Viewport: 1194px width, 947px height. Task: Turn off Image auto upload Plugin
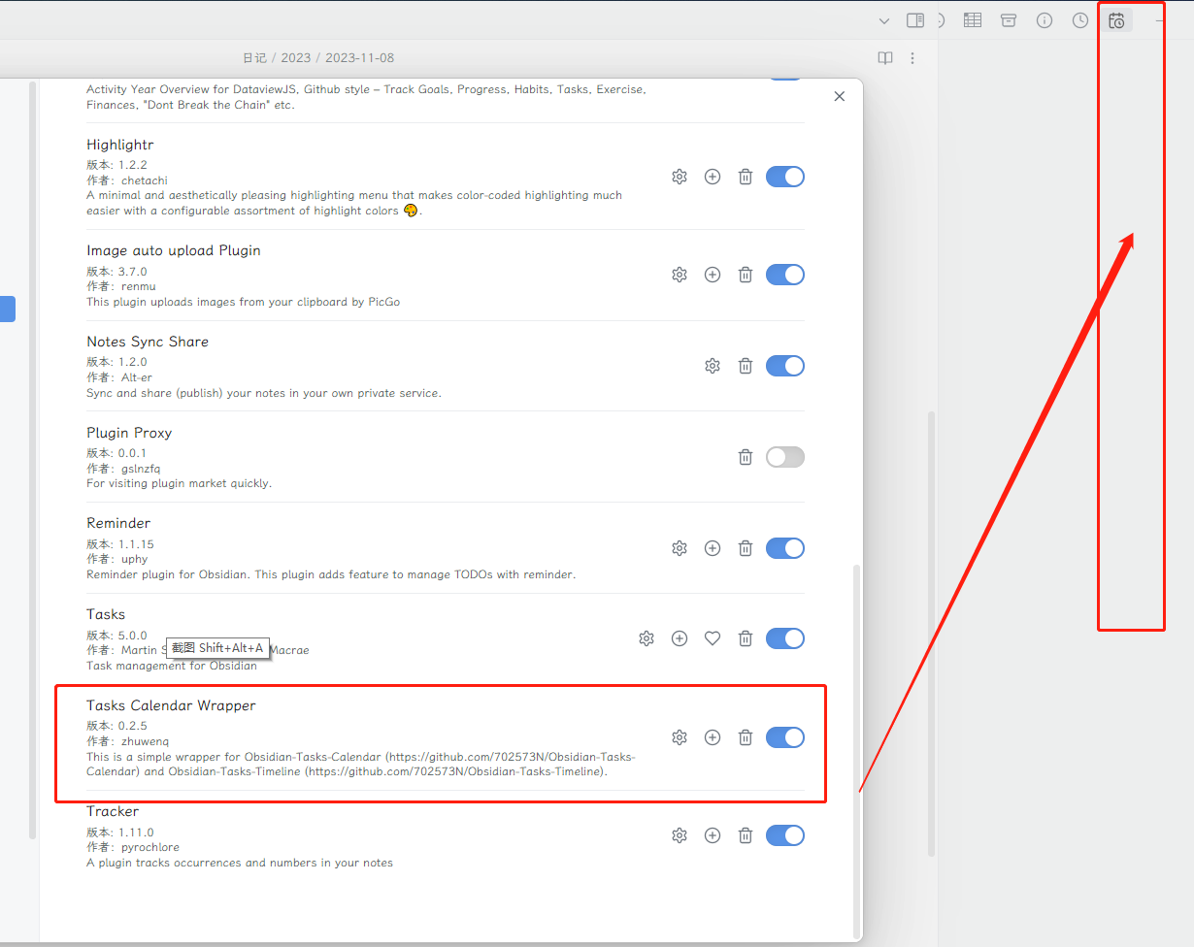[x=785, y=275]
